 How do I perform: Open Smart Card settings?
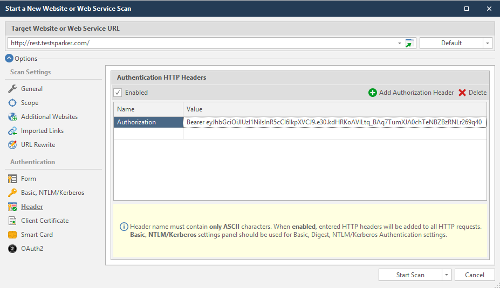coord(37,235)
